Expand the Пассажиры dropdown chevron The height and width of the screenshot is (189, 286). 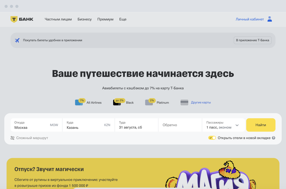pos(237,125)
